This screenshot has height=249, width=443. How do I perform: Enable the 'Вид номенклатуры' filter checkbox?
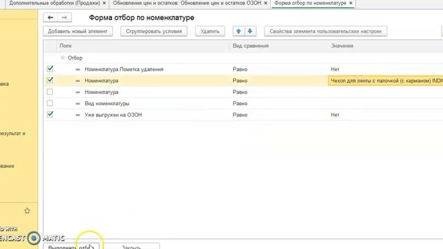coord(50,103)
